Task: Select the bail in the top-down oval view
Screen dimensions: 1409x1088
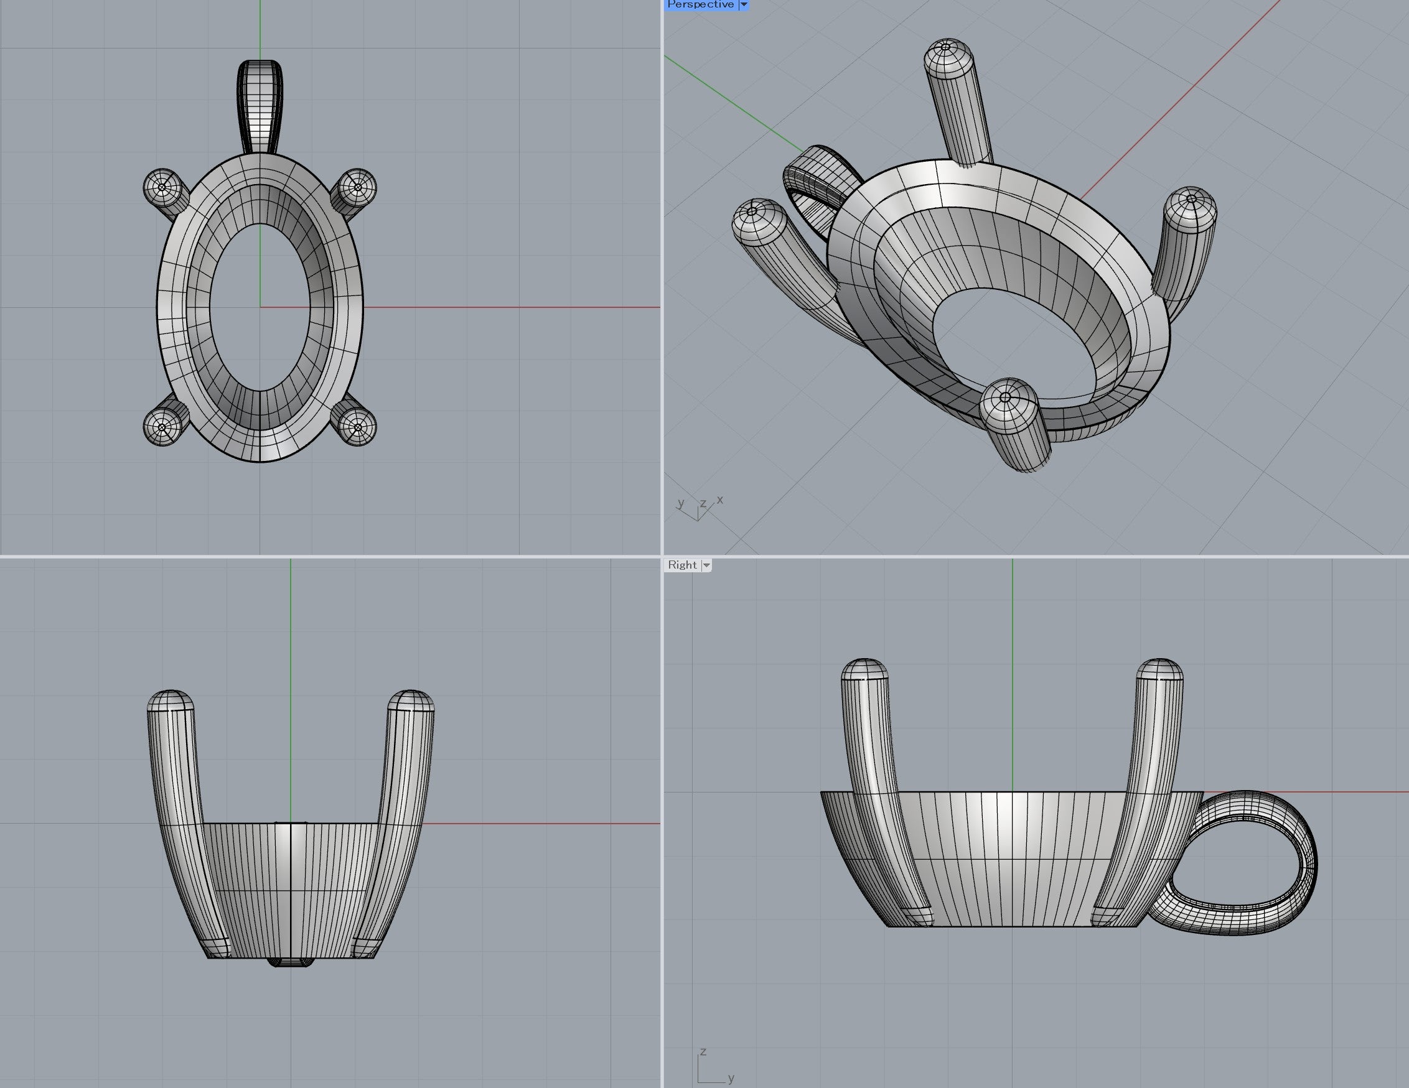Action: pyautogui.click(x=260, y=107)
